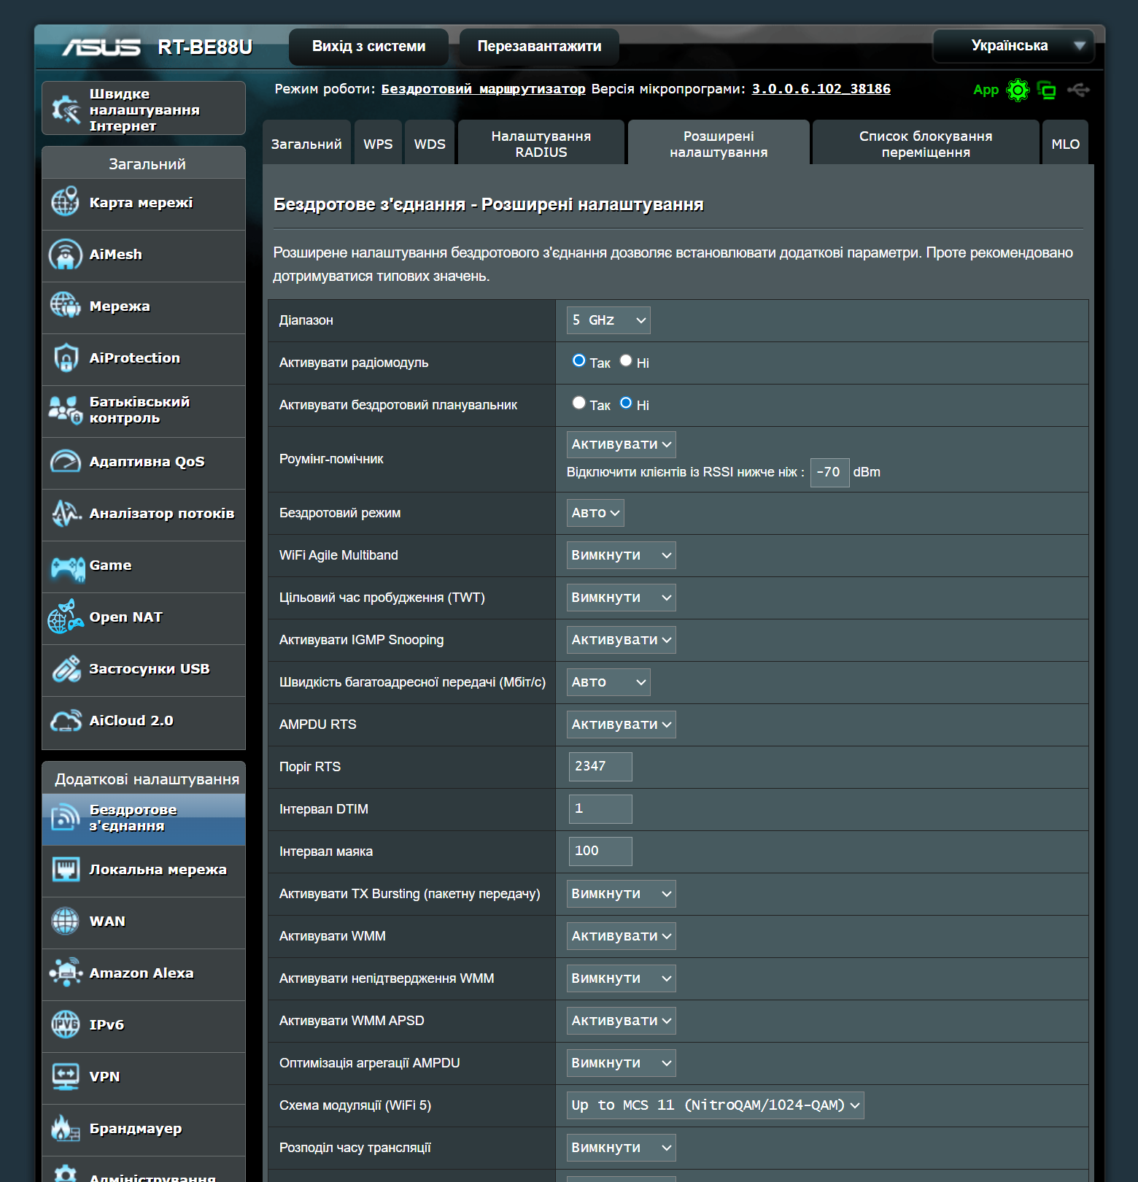Open the VPN sidebar icon
1138x1182 pixels.
coord(66,1077)
